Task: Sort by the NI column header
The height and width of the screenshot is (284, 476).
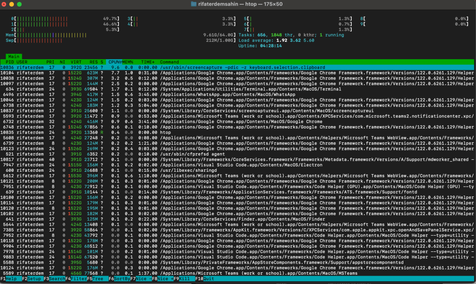Action: 62,62
